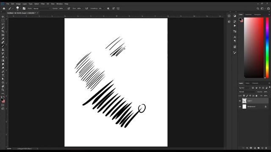
Task: Open the brush Mode dropdown
Action: [x=41, y=8]
